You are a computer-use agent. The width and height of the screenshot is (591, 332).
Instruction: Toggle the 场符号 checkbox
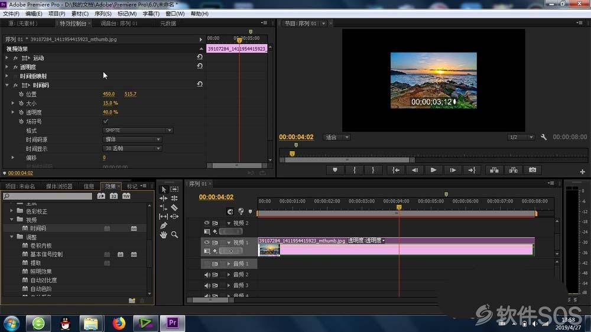coord(106,121)
